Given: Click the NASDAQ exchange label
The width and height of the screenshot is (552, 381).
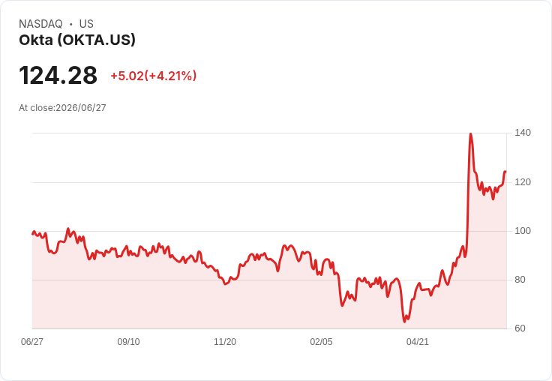Looking at the screenshot, I should pyautogui.click(x=40, y=24).
